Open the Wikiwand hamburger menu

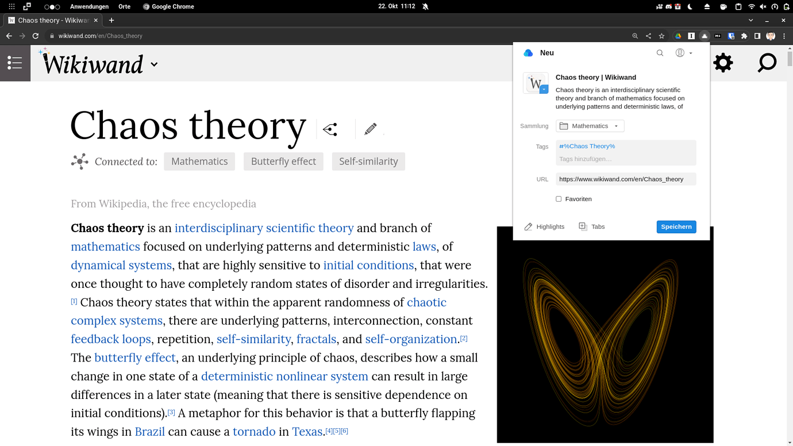click(x=15, y=63)
